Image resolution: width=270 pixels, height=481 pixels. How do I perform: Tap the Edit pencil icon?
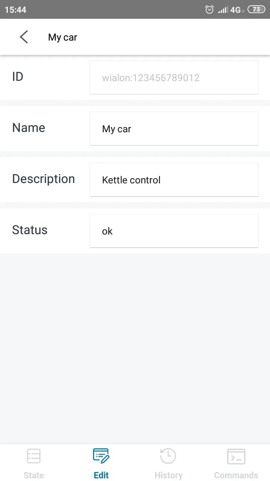point(101,456)
